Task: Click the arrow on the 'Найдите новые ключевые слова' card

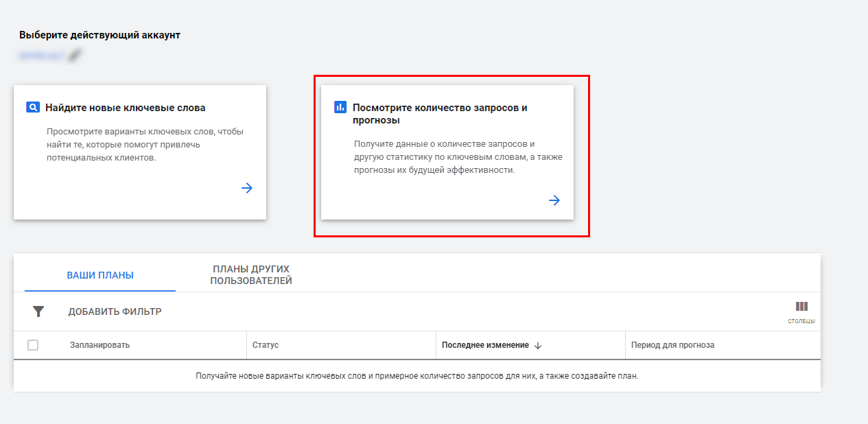Action: point(247,188)
